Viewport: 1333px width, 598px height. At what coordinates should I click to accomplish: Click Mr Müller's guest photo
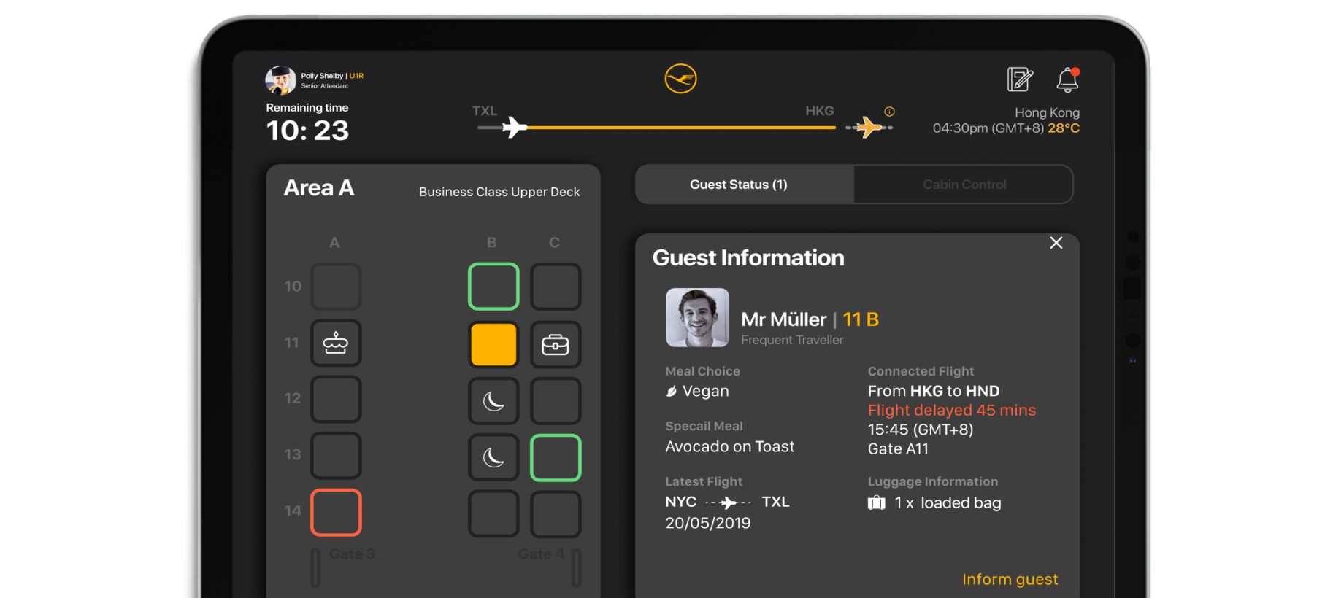(x=697, y=317)
